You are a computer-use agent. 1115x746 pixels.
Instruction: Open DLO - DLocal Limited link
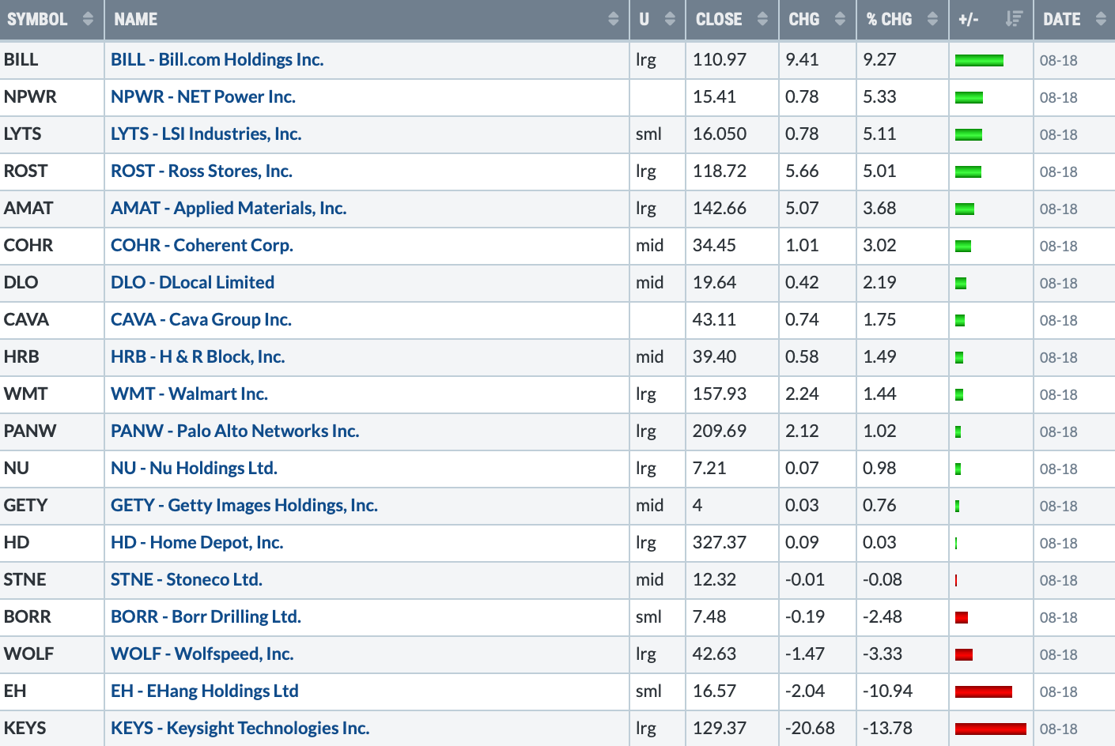[193, 282]
